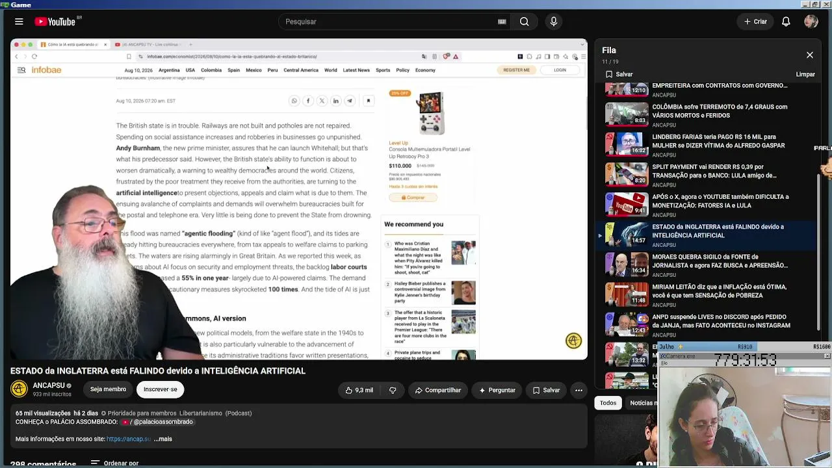Viewport: 832px width, 468px height.
Task: Ask about the video with Perguntar
Action: 497,390
